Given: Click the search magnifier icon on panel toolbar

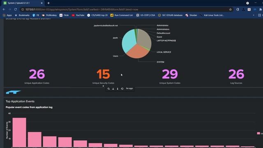Looking at the screenshot, I should (108, 89).
